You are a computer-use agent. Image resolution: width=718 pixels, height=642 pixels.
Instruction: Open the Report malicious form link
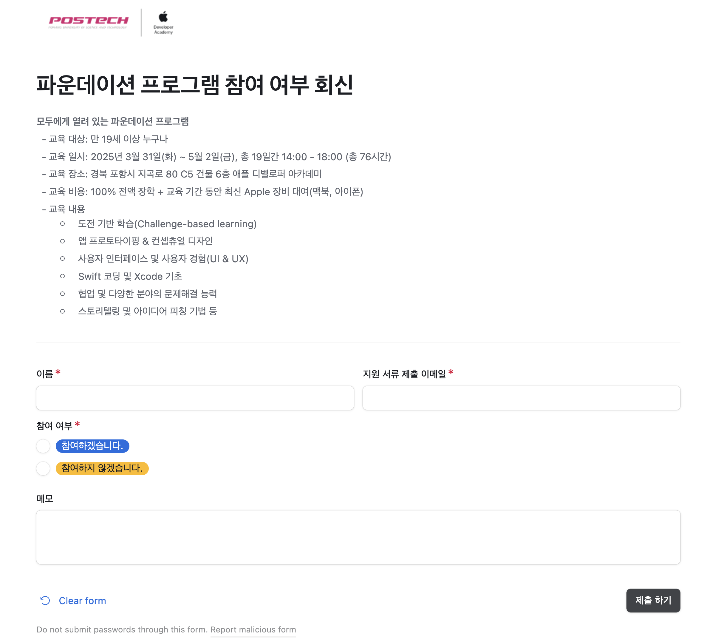pyautogui.click(x=253, y=630)
